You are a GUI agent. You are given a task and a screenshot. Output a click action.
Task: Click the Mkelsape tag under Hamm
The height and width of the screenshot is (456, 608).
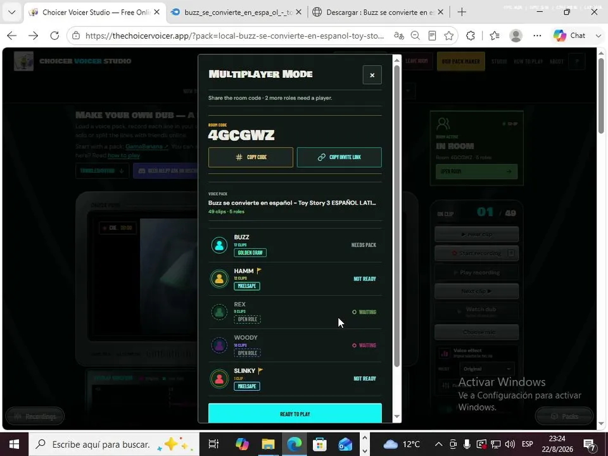[x=247, y=286]
